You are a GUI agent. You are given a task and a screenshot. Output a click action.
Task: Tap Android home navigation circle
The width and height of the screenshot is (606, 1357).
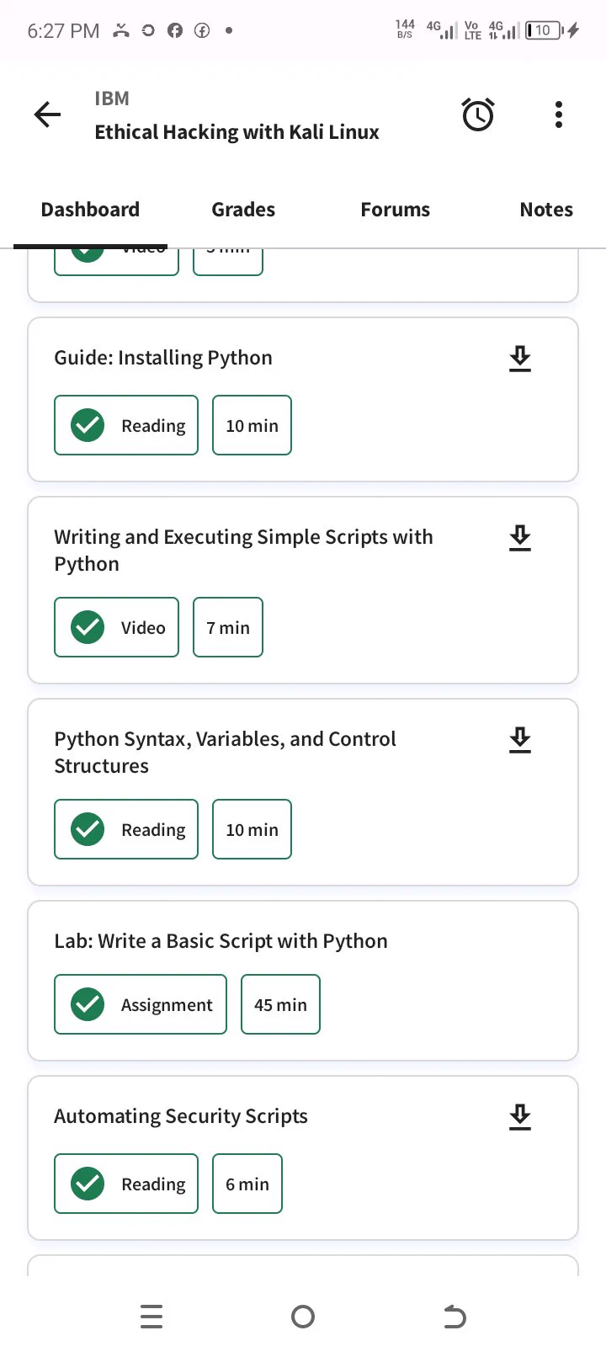click(303, 1317)
